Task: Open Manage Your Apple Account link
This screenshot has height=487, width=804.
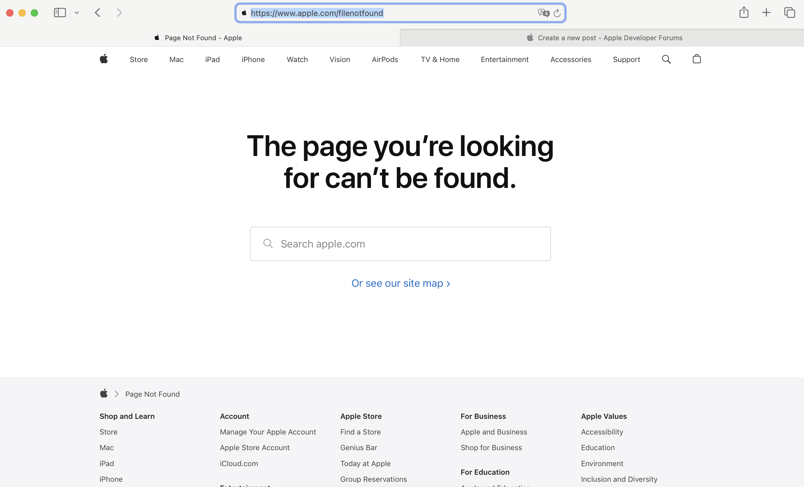Action: coord(268,432)
